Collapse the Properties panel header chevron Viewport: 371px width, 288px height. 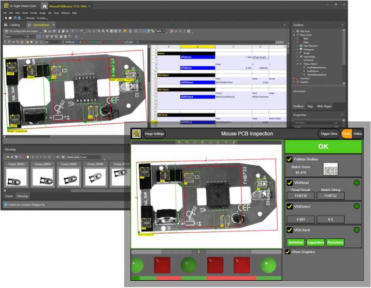[x=342, y=115]
